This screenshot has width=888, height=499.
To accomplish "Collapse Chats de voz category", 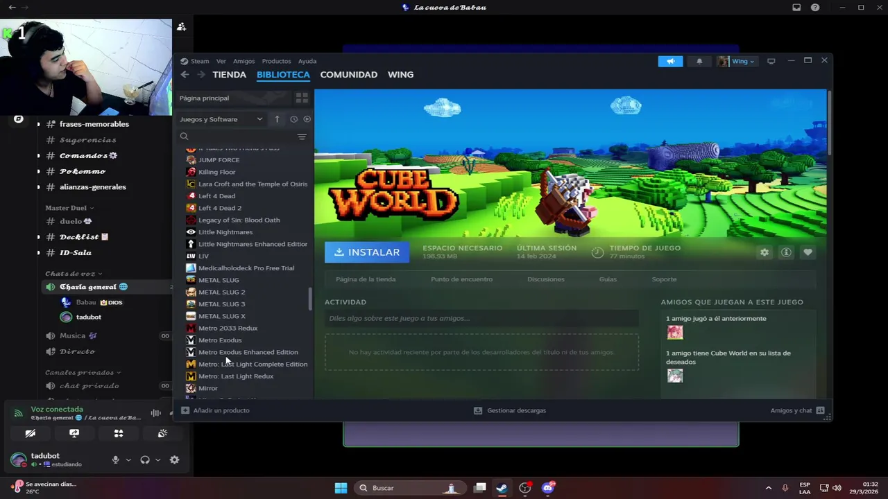I will tap(74, 274).
